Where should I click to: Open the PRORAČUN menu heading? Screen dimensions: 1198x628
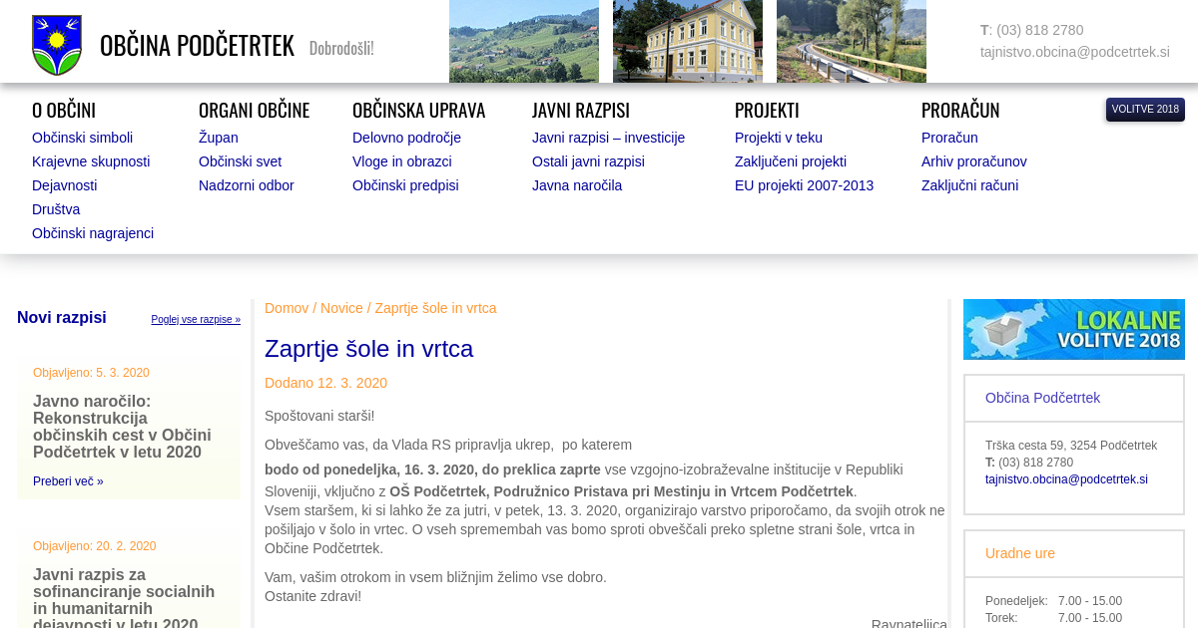click(959, 110)
